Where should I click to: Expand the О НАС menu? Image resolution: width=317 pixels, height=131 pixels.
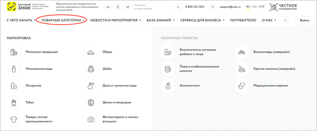pos(269,20)
